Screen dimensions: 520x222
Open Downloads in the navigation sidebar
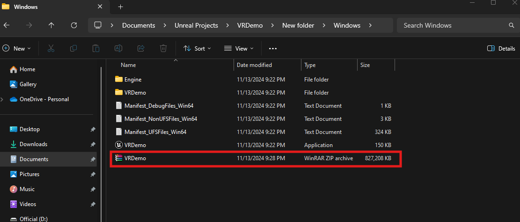point(33,144)
